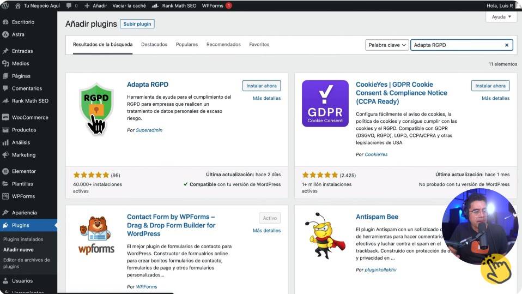Screen dimensions: 522x294
Task: Click the Plantillas folder icon
Action: point(5,184)
